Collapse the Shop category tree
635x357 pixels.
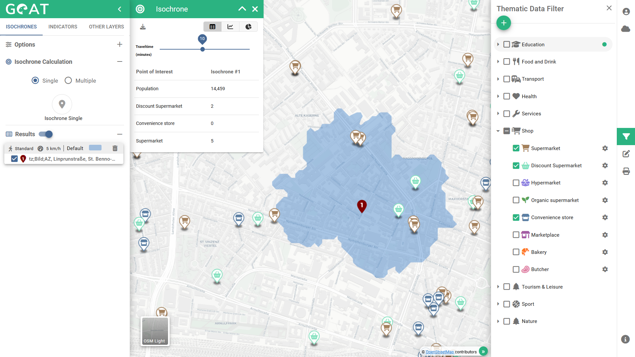pos(498,131)
